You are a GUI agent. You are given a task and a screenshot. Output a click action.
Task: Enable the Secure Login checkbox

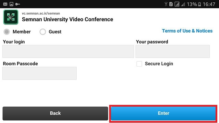point(139,64)
